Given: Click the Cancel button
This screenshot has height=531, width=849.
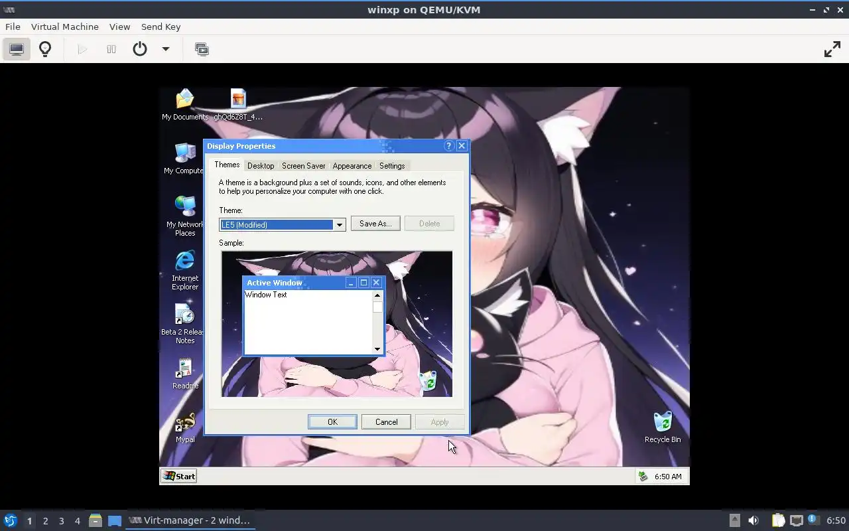Looking at the screenshot, I should 386,422.
